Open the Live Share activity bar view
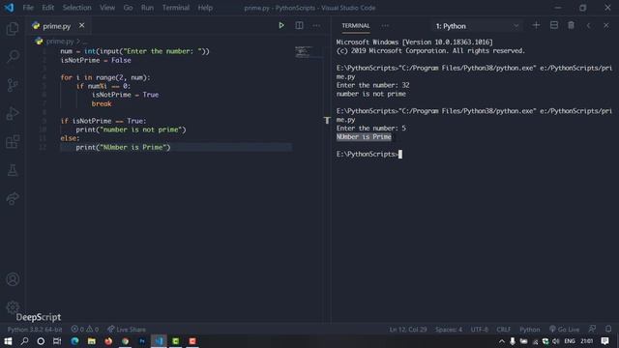 pos(13,198)
